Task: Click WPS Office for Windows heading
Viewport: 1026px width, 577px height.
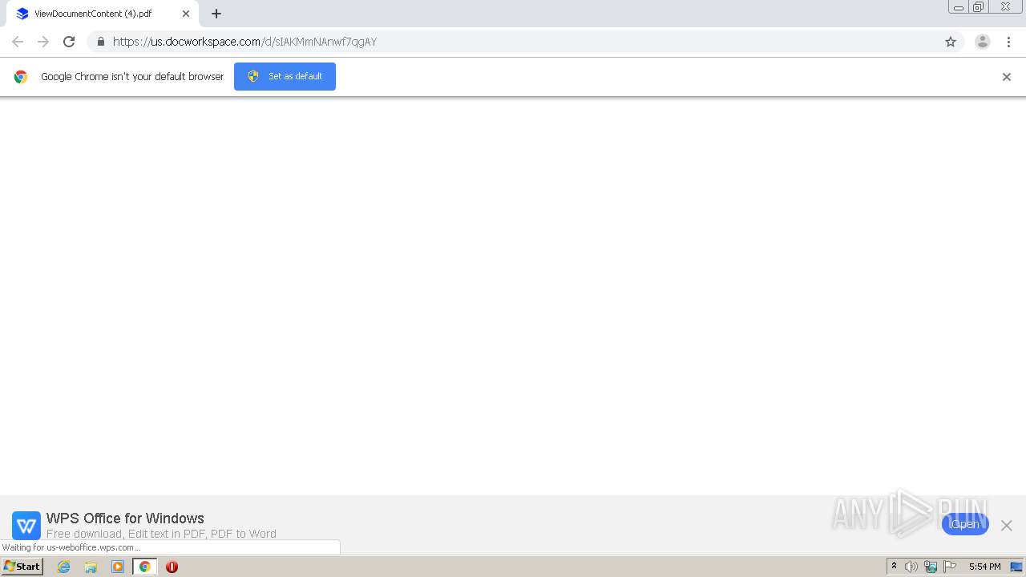Action: [125, 518]
